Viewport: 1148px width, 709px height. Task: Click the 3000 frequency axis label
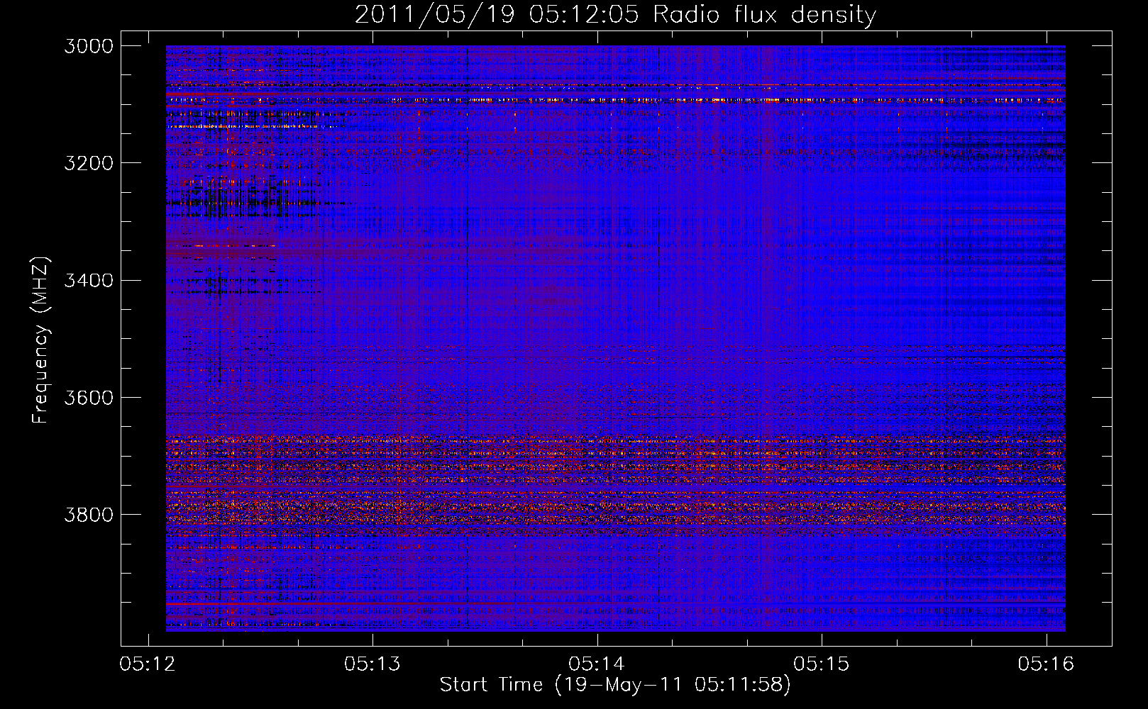(89, 46)
